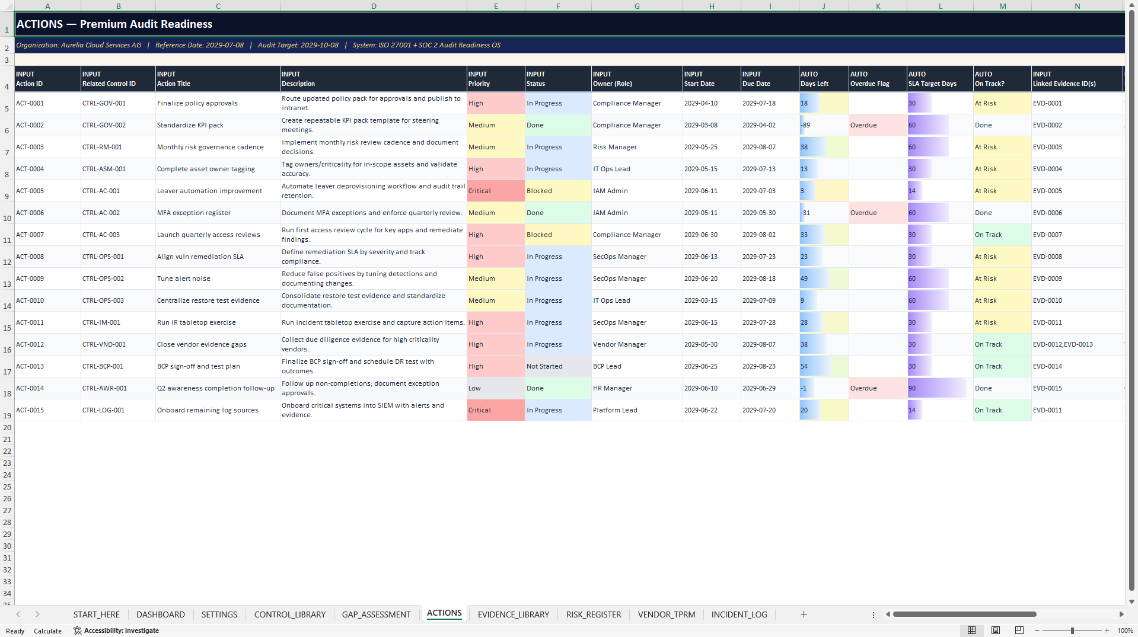Click the horizontal scrollbar thumb
Viewport: 1138px width, 637px height.
(965, 614)
